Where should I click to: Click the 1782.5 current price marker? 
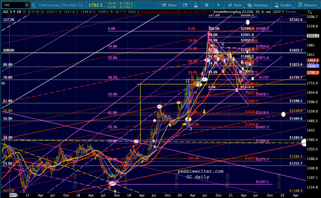point(313,72)
